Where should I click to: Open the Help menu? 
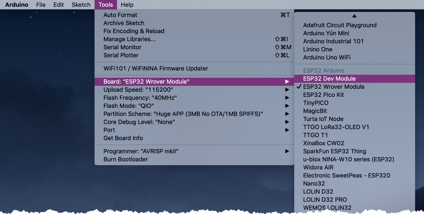[127, 4]
